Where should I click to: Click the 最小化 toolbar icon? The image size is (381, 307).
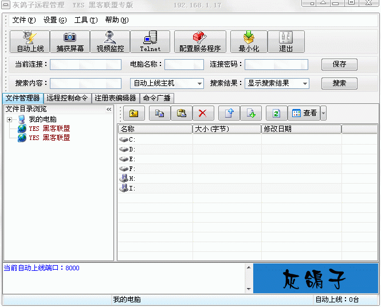(x=249, y=42)
